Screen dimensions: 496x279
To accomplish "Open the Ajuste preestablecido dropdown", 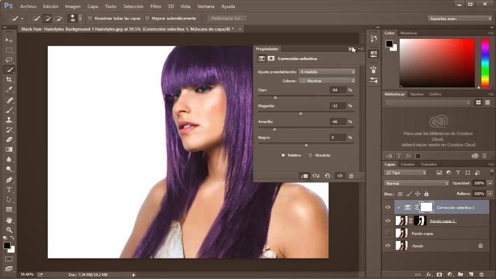I will coord(327,72).
